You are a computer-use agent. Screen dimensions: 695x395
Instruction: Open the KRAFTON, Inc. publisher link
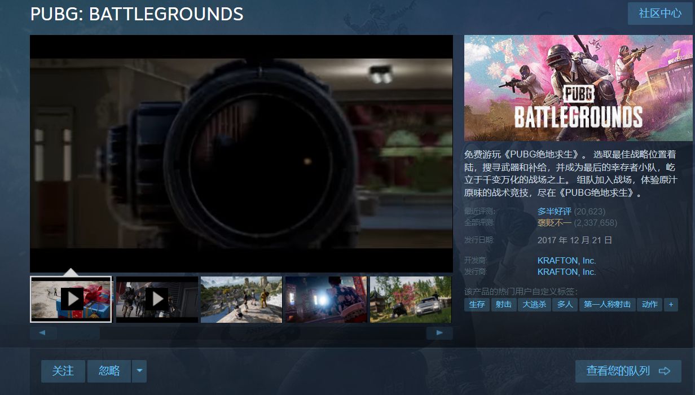(567, 272)
